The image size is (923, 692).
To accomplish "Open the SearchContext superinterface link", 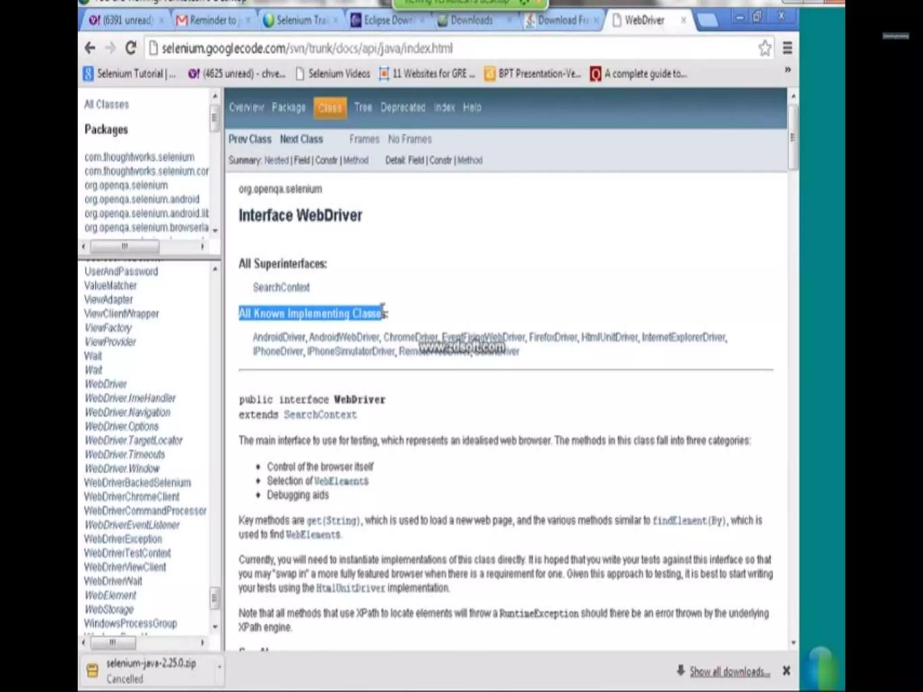I will click(x=281, y=287).
